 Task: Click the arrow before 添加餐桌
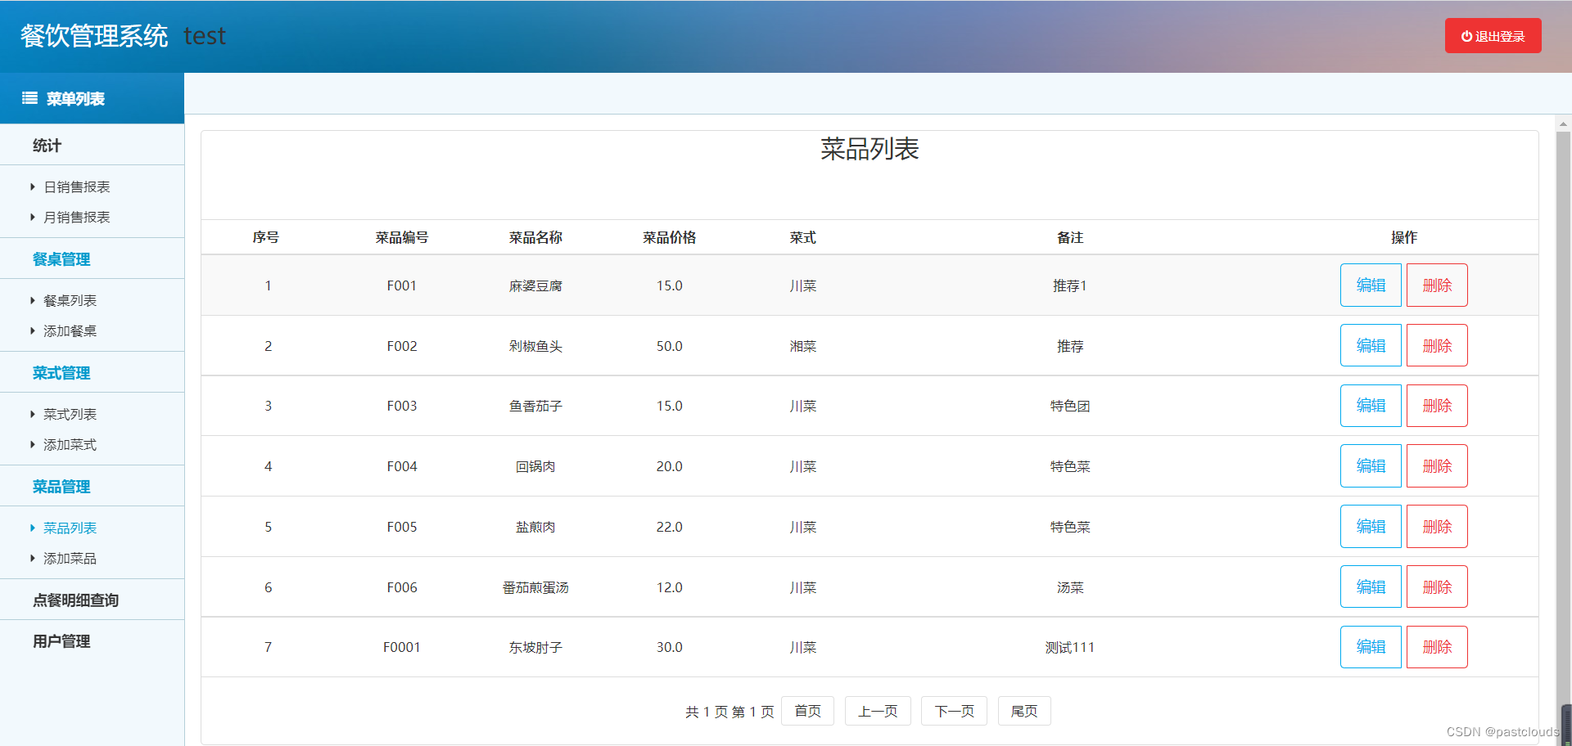click(33, 331)
